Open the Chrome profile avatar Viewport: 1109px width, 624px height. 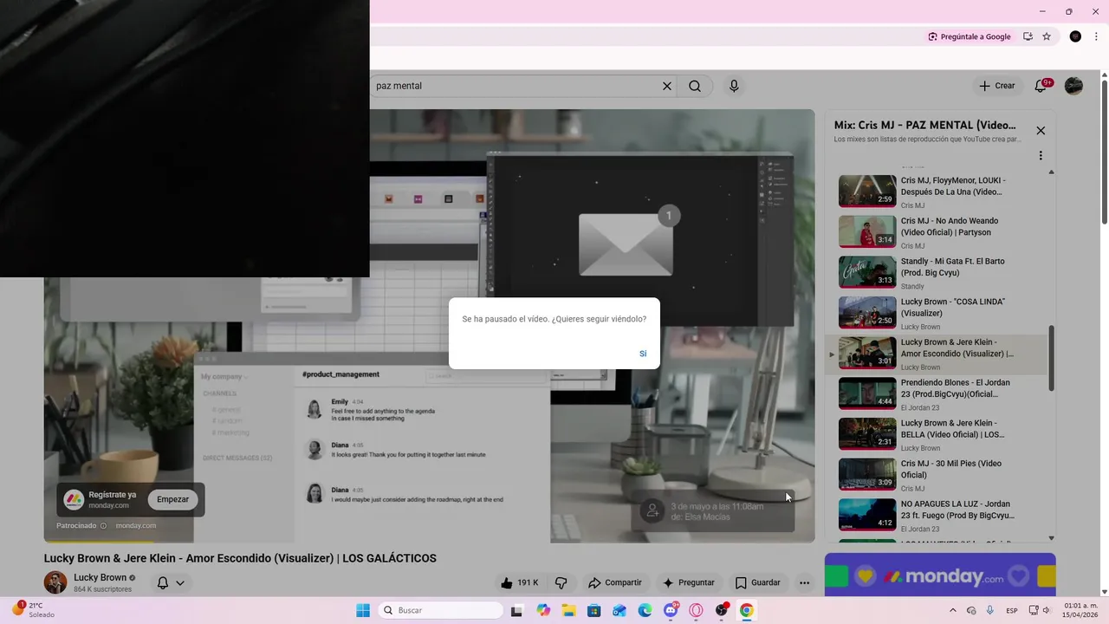pos(1075,36)
